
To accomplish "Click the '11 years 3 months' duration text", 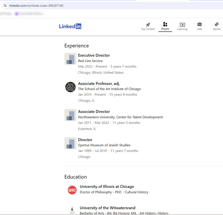I will point(126,123).
